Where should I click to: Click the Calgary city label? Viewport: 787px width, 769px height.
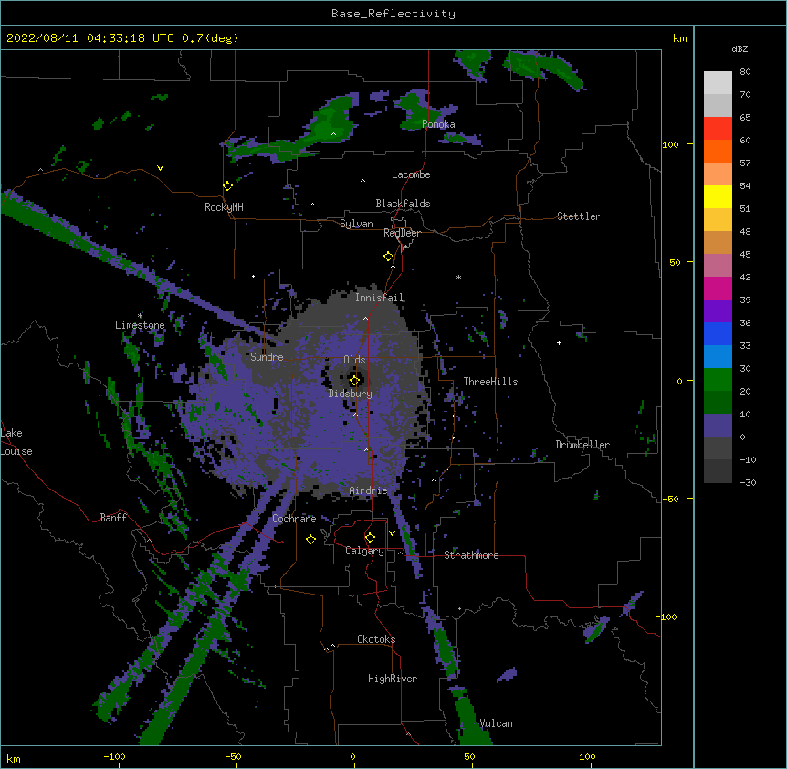(365, 551)
